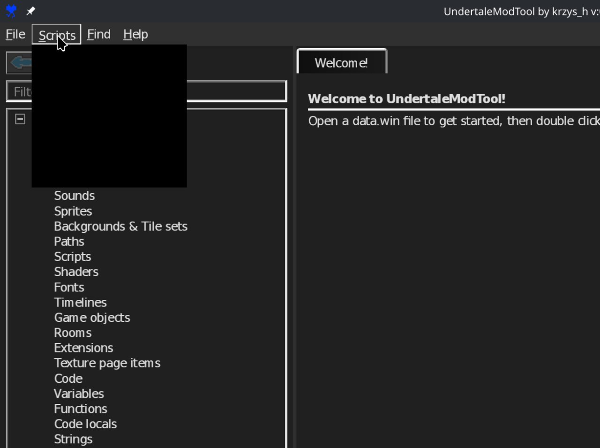Select Code locals tree item
This screenshot has height=448, width=600.
[86, 424]
